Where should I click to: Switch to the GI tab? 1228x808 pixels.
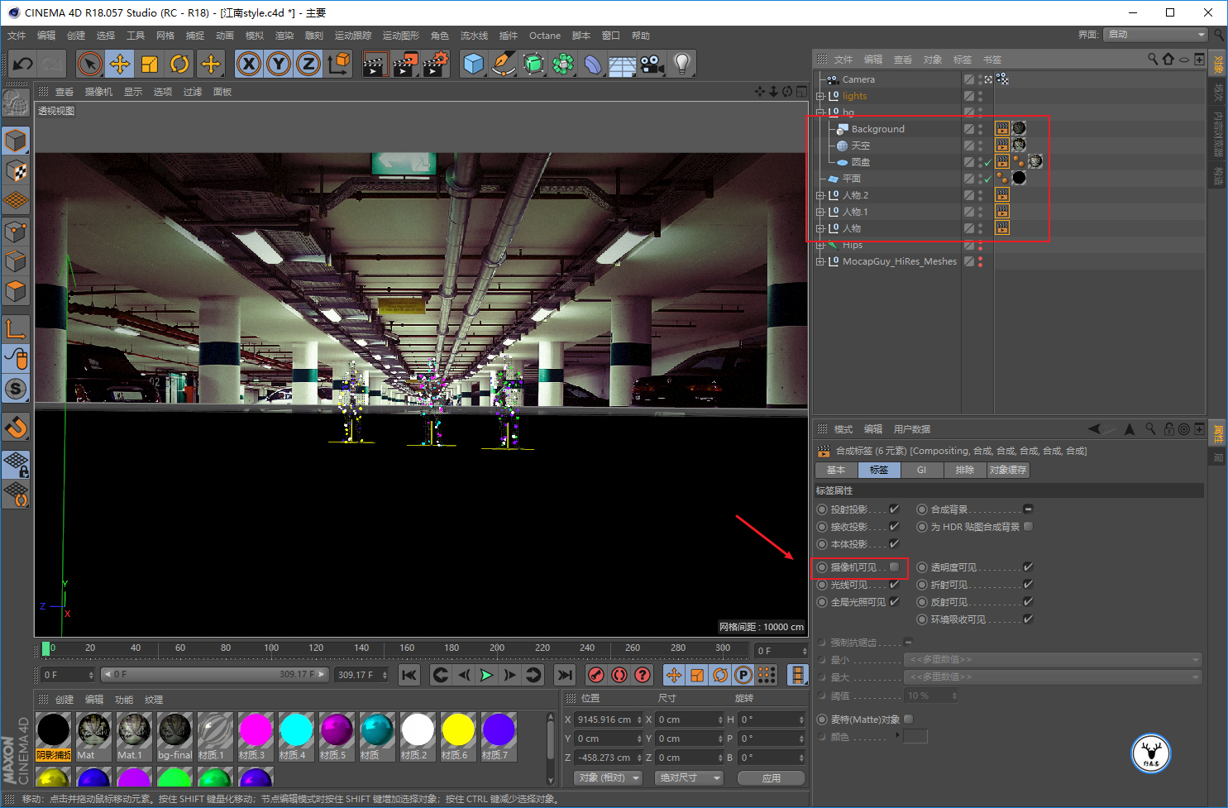coord(921,470)
